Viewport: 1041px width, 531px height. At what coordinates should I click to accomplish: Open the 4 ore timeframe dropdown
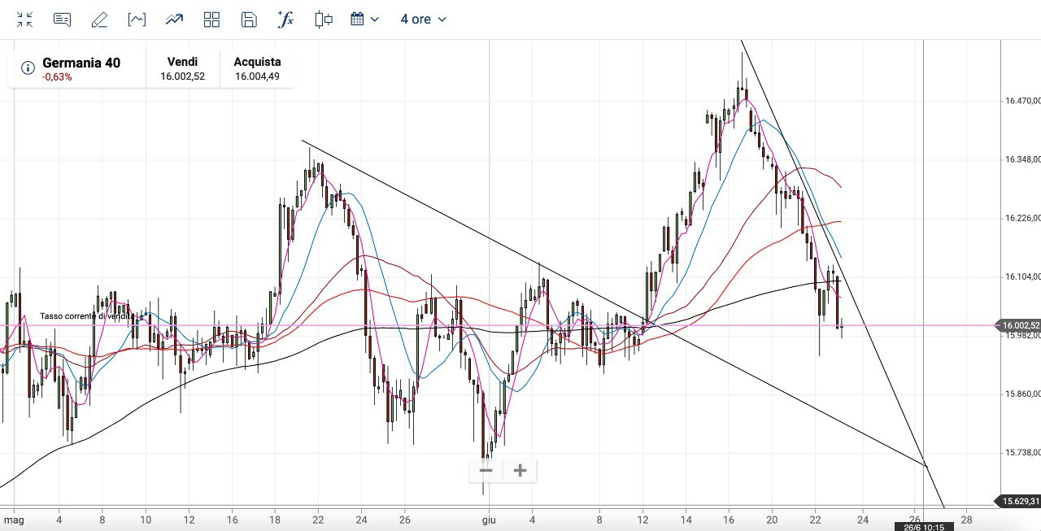[423, 20]
